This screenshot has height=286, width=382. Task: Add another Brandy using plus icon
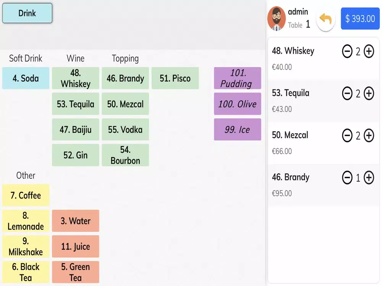click(x=369, y=178)
